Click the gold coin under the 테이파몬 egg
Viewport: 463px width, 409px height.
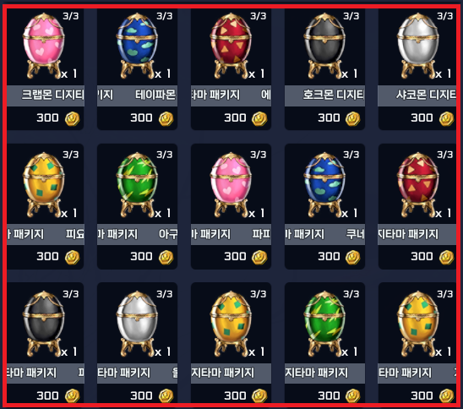pos(166,118)
